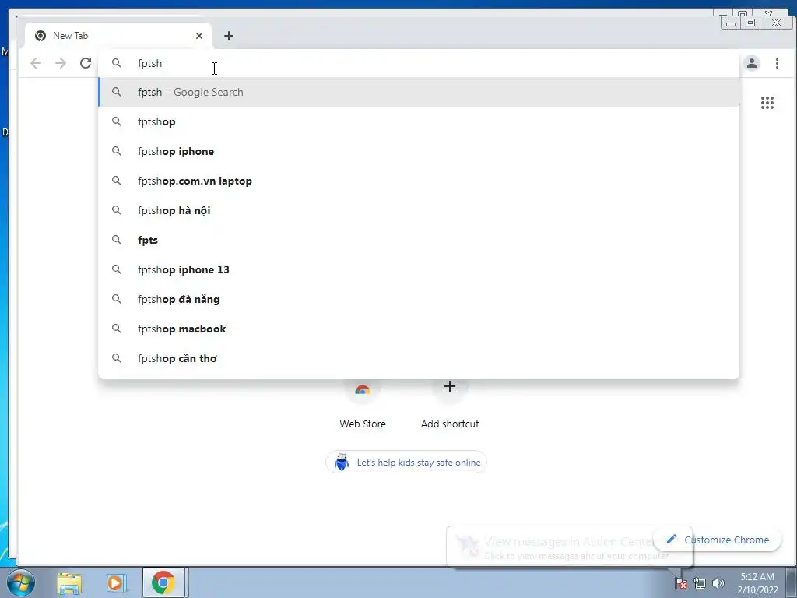This screenshot has height=598, width=797.
Task: Pick the 'fptshop iphone' suggestion
Action: (x=419, y=151)
